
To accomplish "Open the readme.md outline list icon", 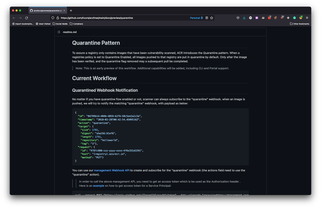I will (59, 32).
